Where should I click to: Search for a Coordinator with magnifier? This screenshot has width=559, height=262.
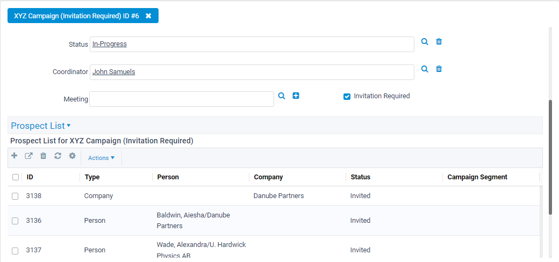pos(425,69)
